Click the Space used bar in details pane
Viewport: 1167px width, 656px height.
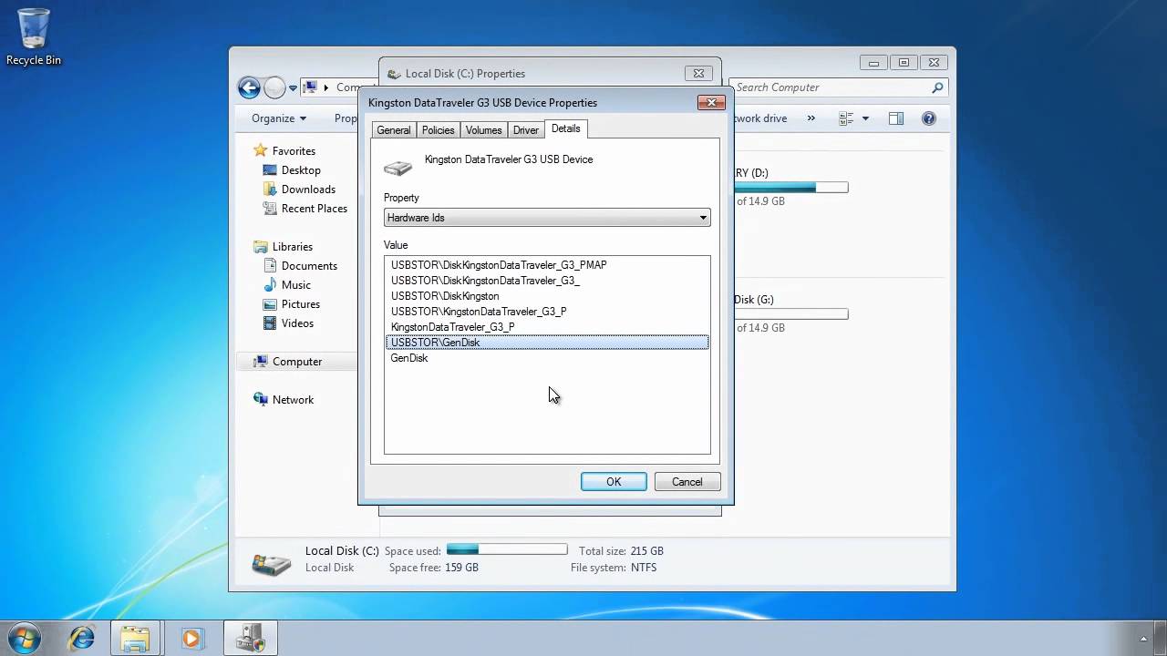tap(507, 549)
